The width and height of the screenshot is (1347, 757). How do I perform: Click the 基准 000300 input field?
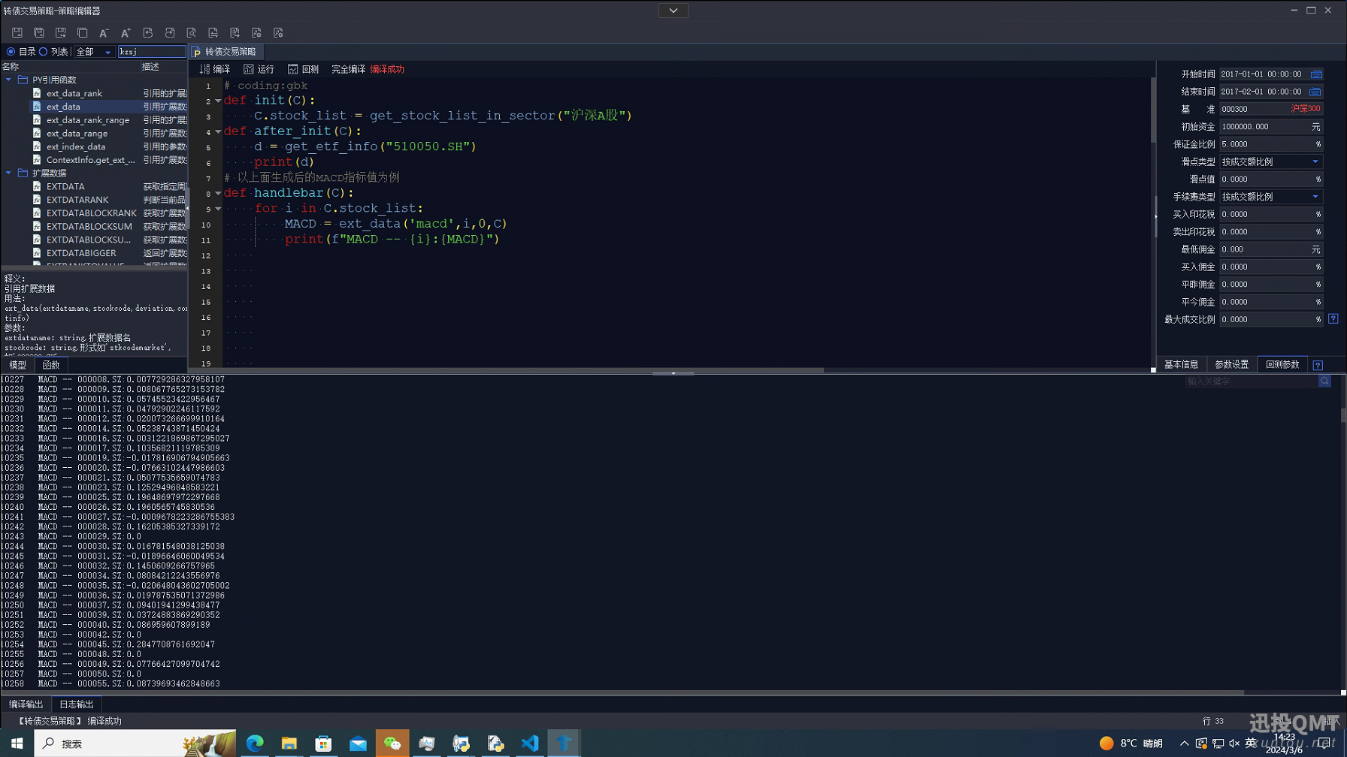tap(1270, 109)
